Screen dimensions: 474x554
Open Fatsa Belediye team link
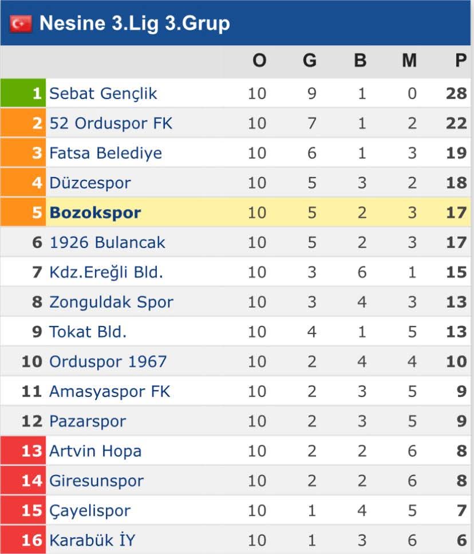pyautogui.click(x=105, y=153)
